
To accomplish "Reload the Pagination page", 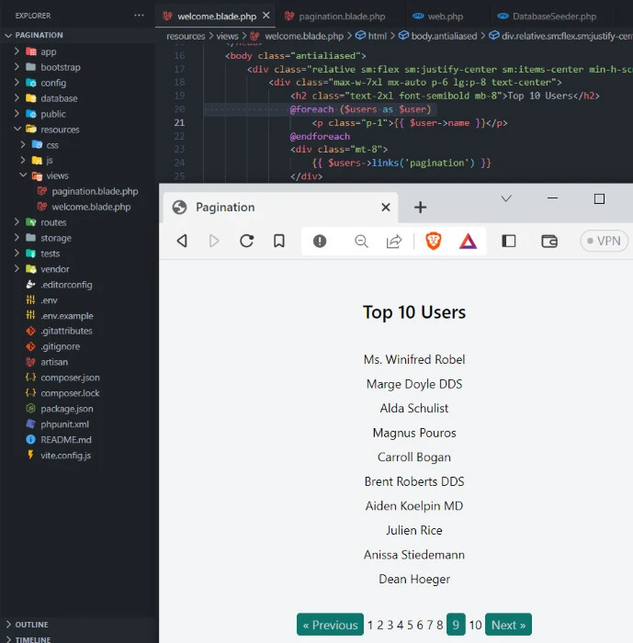I will point(246,241).
